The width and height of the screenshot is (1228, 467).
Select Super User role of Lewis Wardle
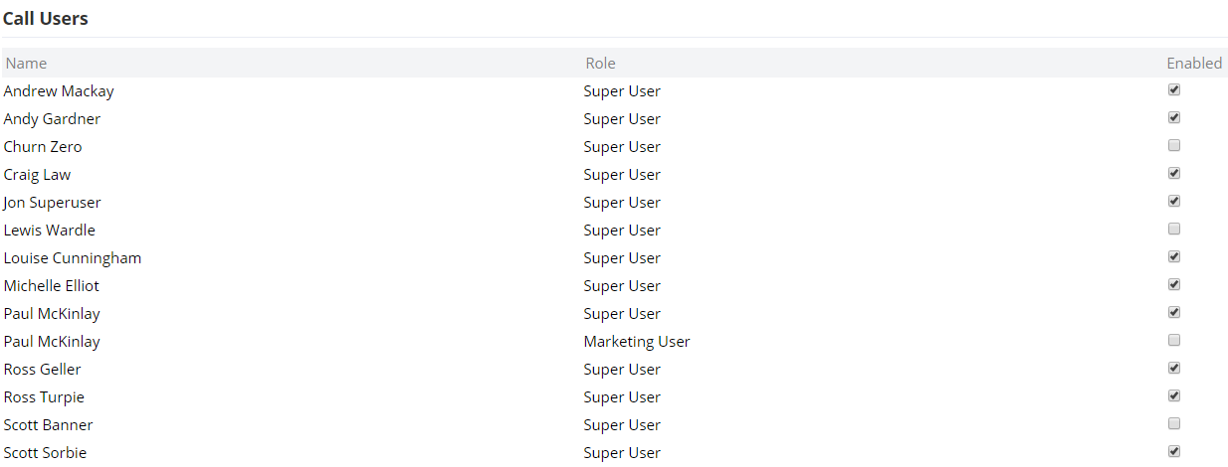(x=622, y=231)
